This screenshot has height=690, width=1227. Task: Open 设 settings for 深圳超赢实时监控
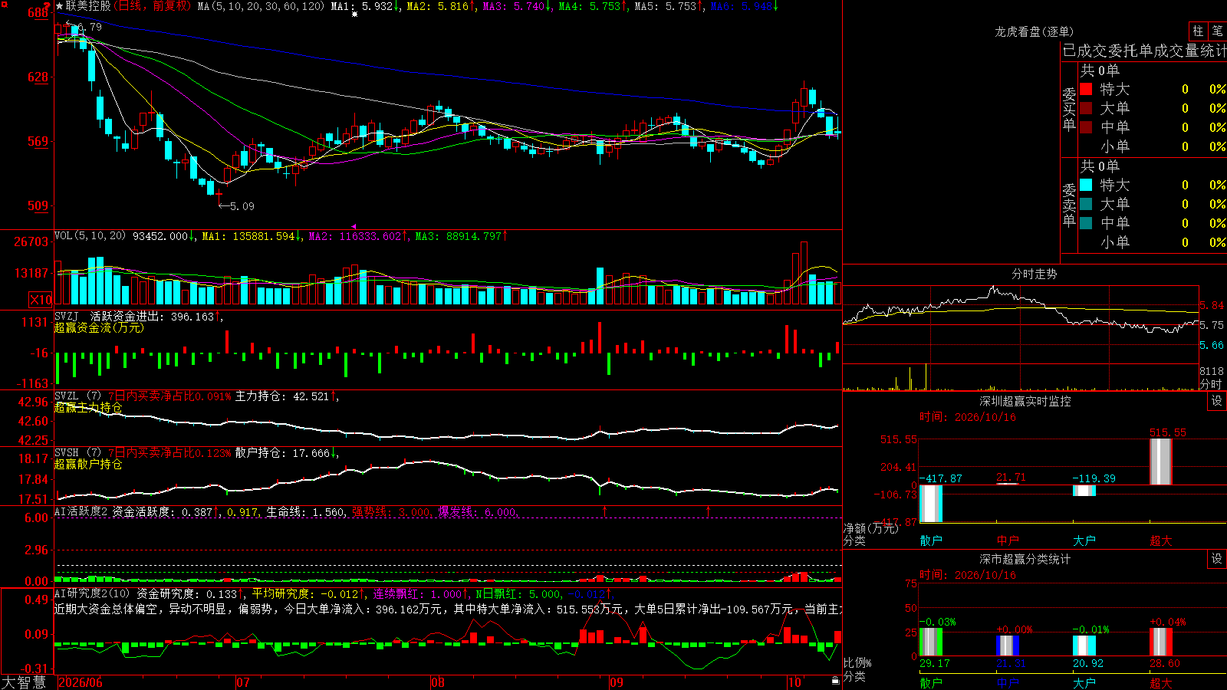pos(1217,401)
